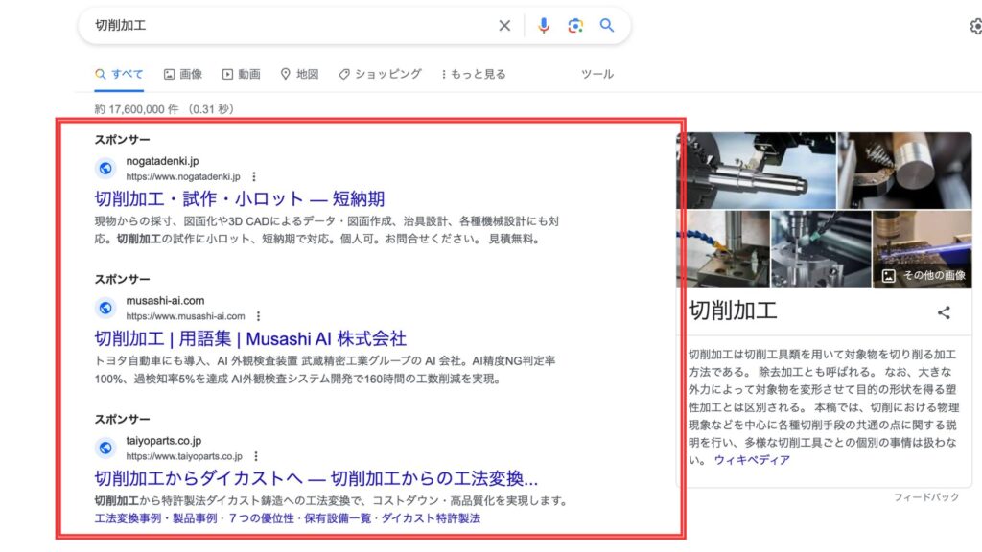
Task: Click the musashi-ai.com site favicon
Action: click(105, 308)
